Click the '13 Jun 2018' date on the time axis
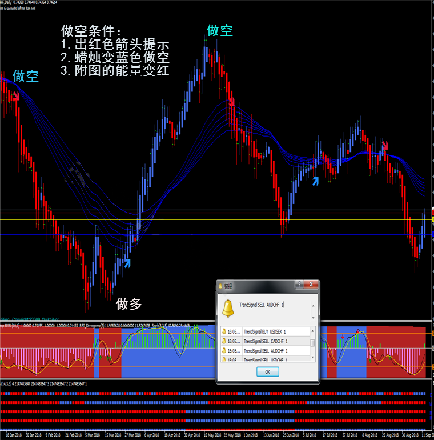 tap(271, 435)
